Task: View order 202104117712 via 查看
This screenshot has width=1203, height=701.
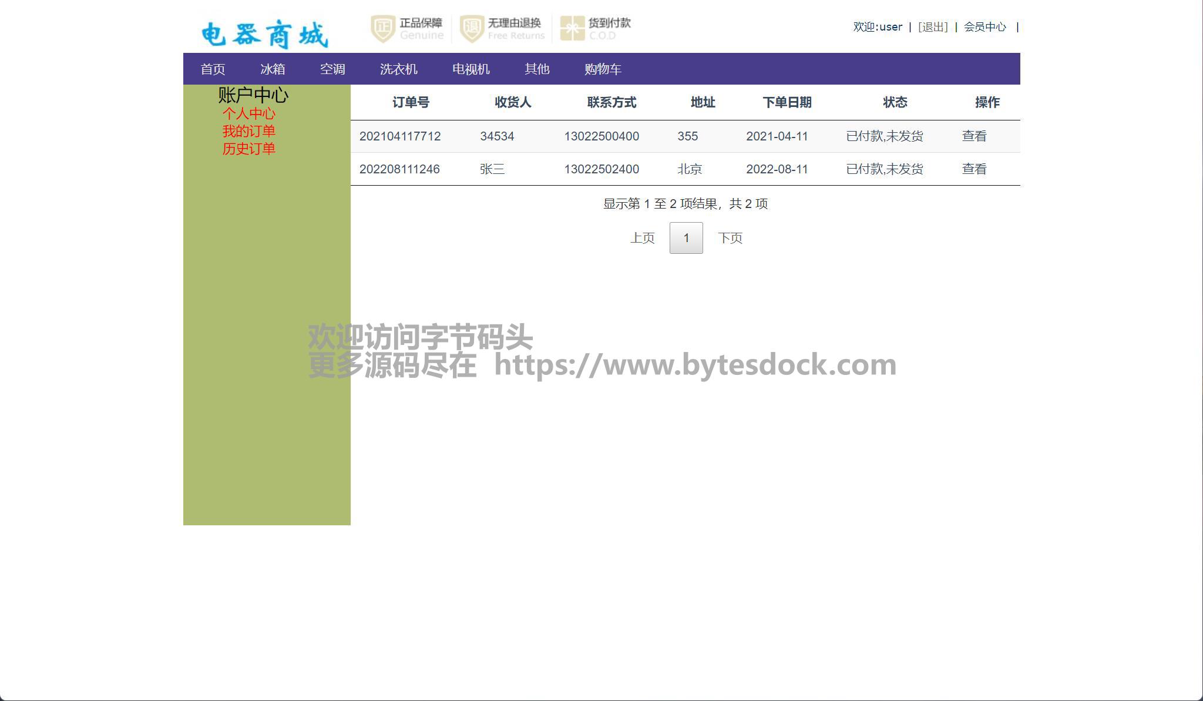Action: (974, 136)
